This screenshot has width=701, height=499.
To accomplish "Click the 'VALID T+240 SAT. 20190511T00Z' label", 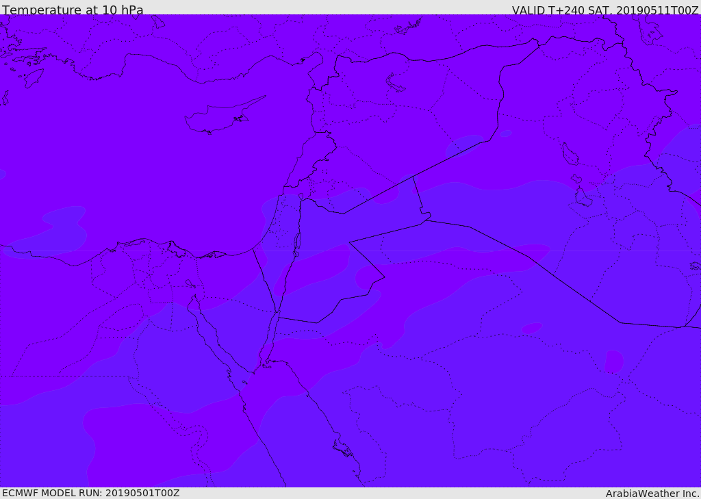I will click(605, 10).
